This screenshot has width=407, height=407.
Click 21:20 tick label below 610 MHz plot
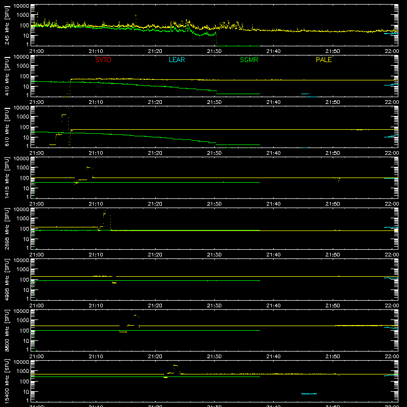155,153
